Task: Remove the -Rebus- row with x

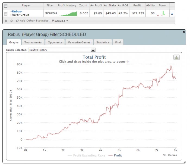Action: click(x=172, y=14)
